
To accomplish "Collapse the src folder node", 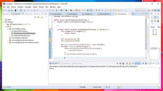I will point(6,27).
